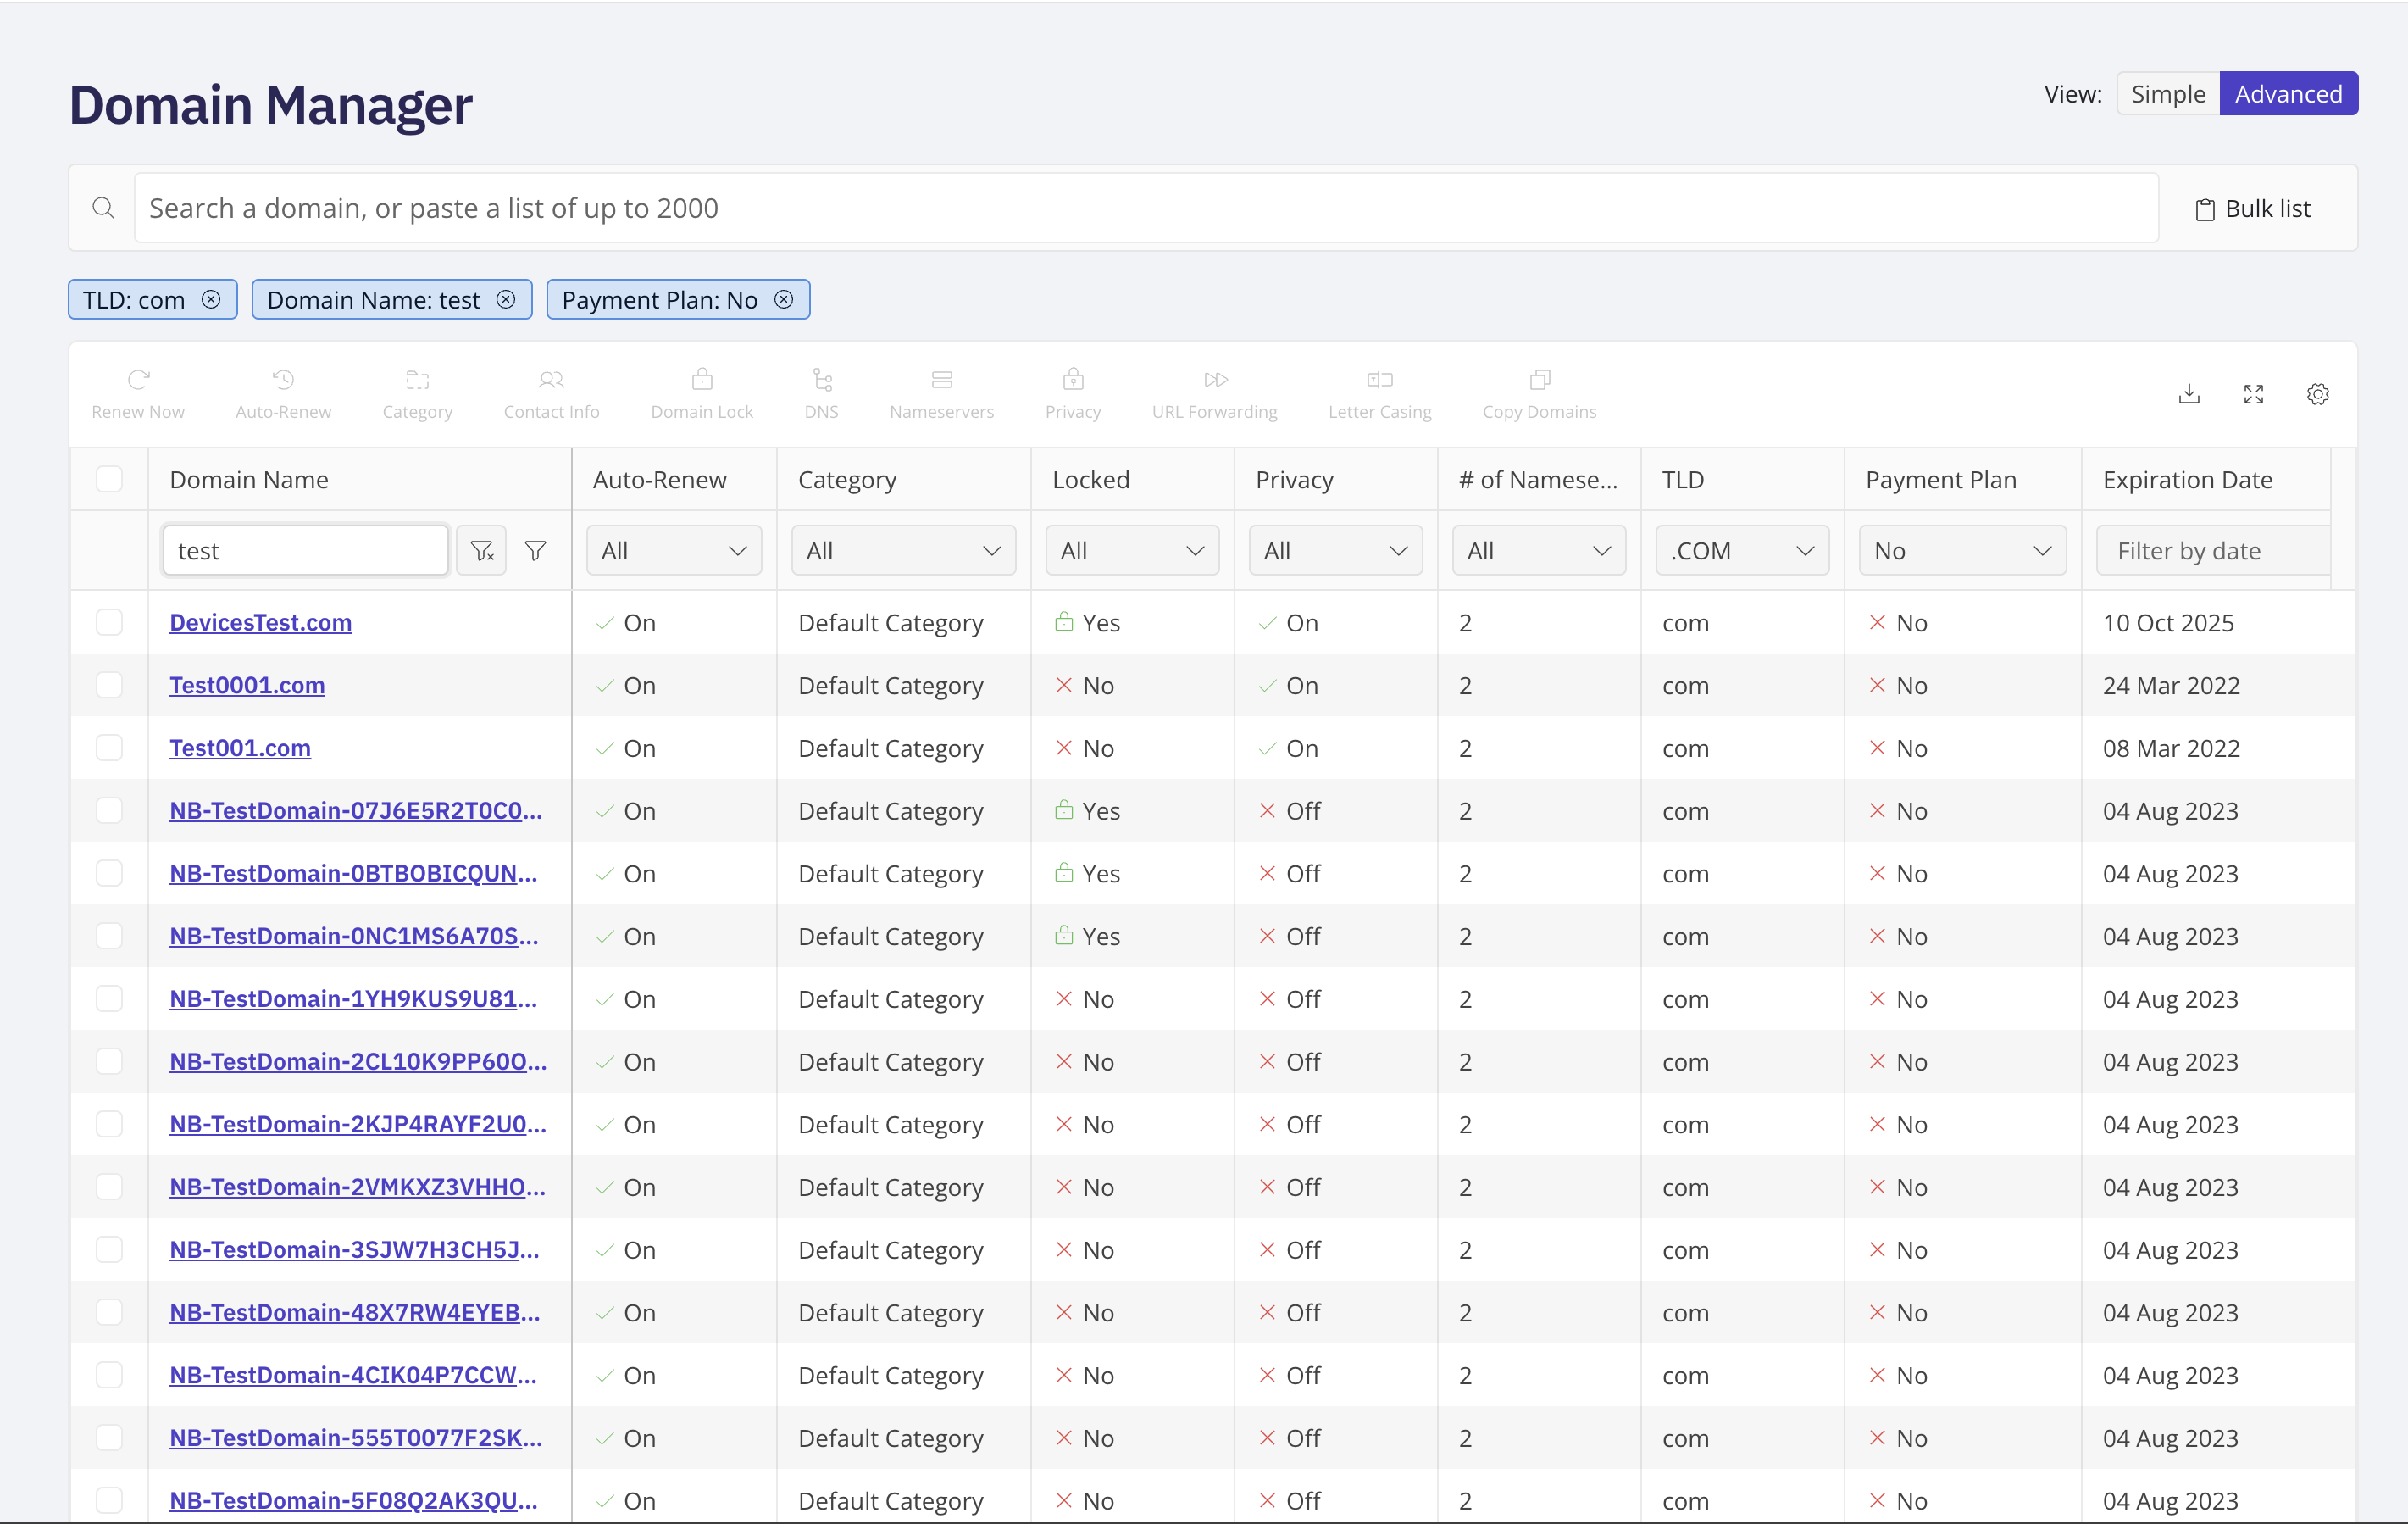Open the NB-TestDomain-2CL10K9PP60O link
This screenshot has width=2408, height=1524.
[x=358, y=1062]
